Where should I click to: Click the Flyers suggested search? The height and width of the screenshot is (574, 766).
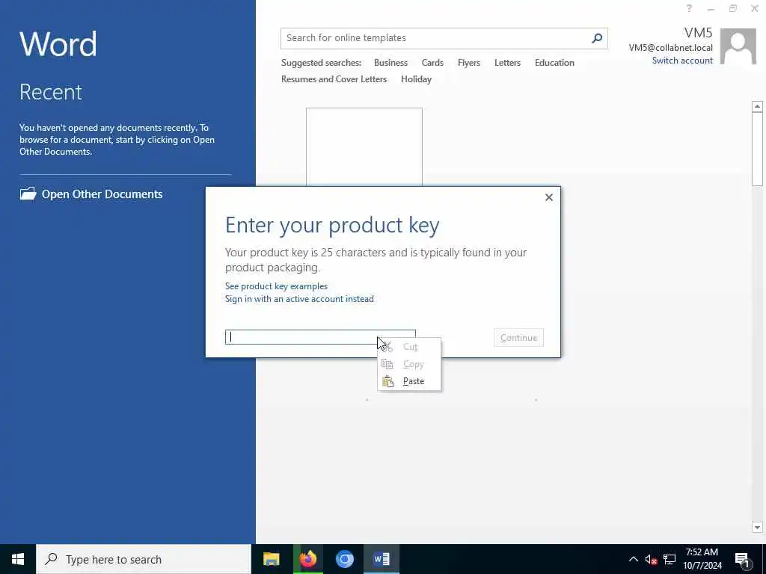pyautogui.click(x=468, y=63)
